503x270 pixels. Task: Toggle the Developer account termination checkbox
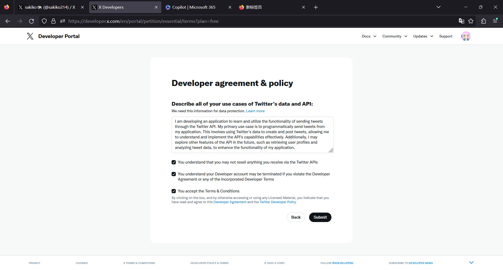(x=174, y=174)
